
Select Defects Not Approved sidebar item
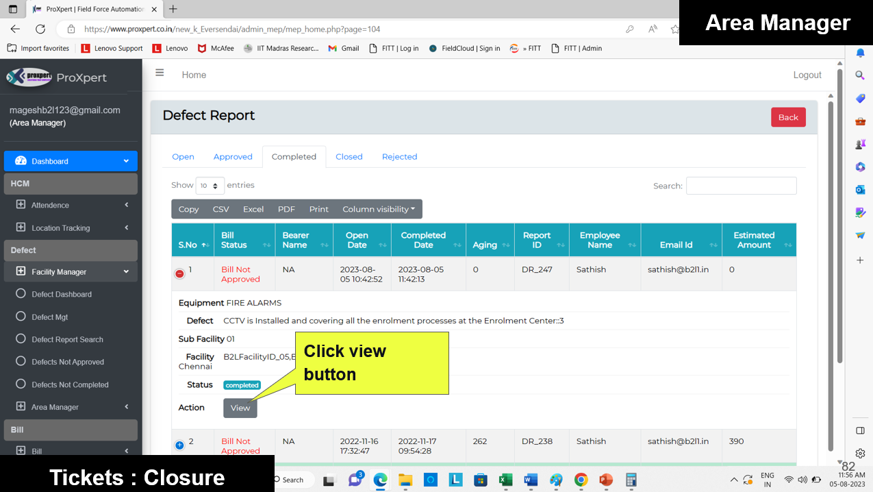(x=68, y=362)
